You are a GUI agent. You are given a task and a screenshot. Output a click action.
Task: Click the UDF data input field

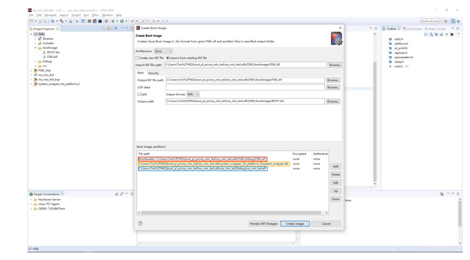click(x=245, y=87)
